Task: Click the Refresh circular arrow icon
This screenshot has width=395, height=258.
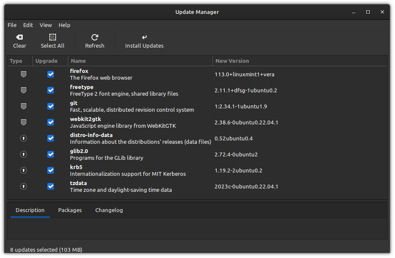Action: 95,37
